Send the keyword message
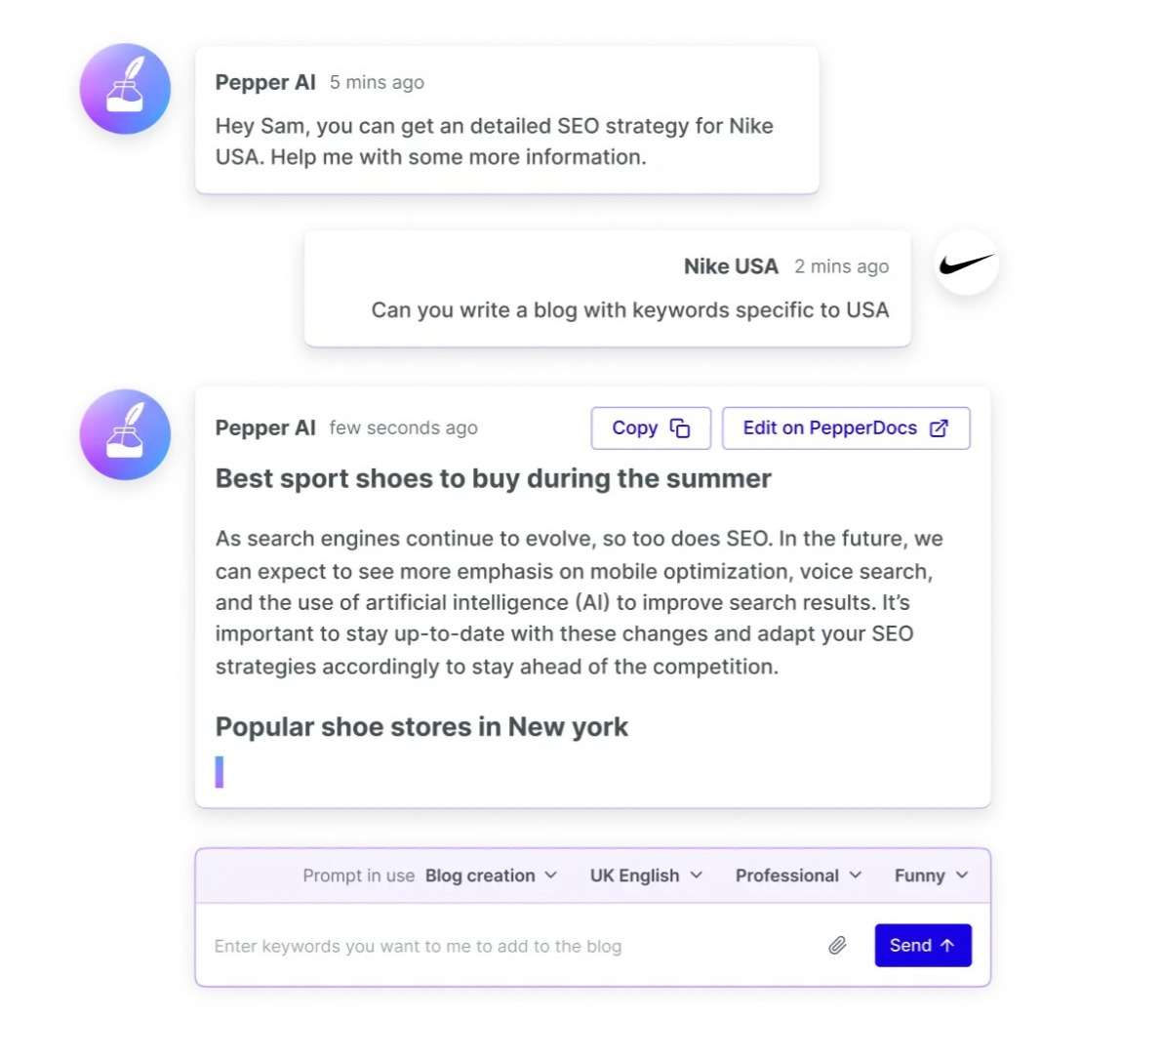The height and width of the screenshot is (1058, 1161). tap(923, 946)
